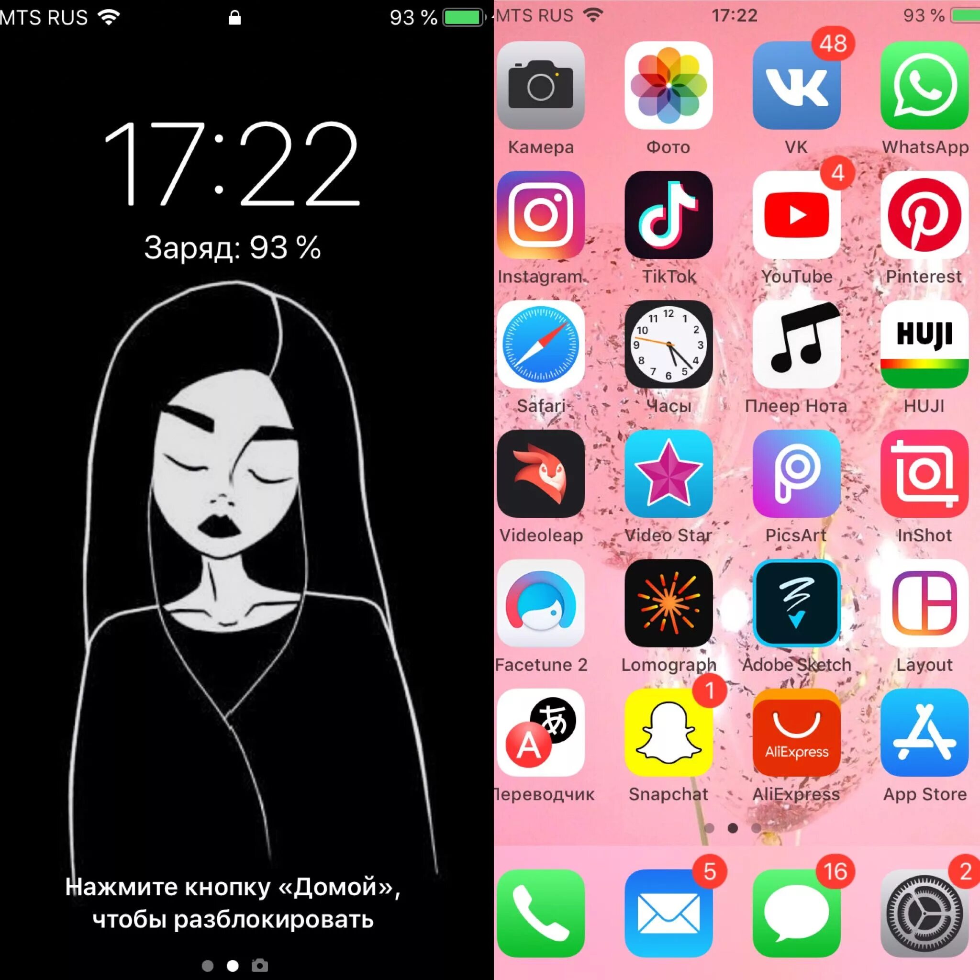Open Messages with 16 notifications
Screen dimensions: 980x980
pyautogui.click(x=794, y=920)
